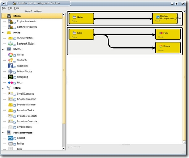189x158 pixels.
Task: Click the Tomboy Notes icon
Action: click(10, 38)
